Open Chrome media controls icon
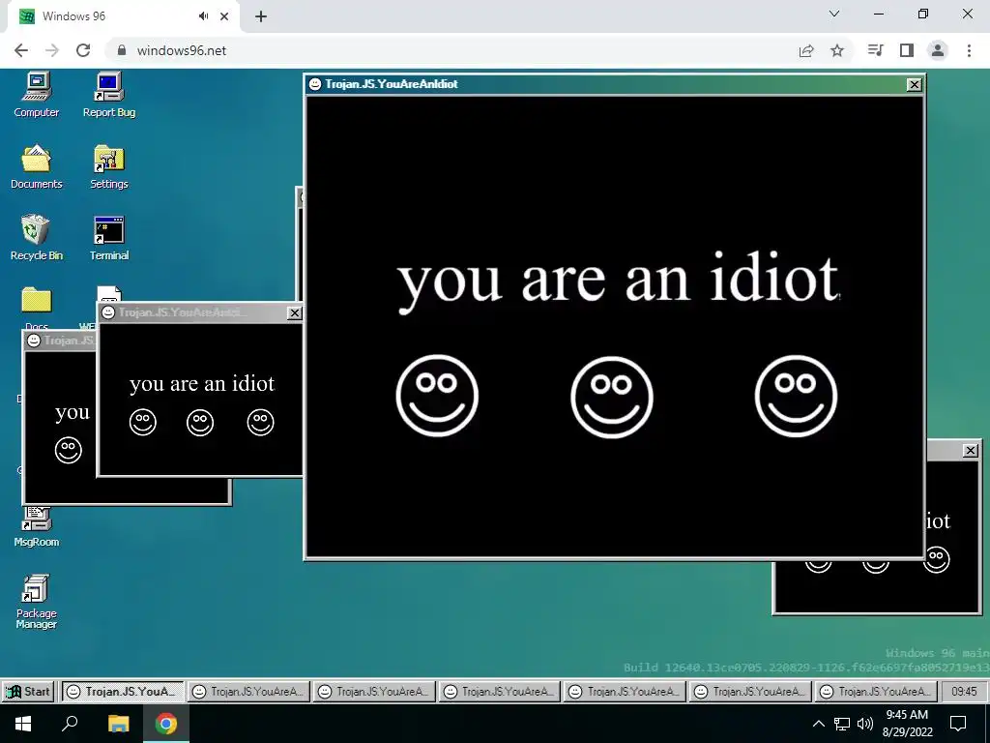This screenshot has height=743, width=990. 875,50
